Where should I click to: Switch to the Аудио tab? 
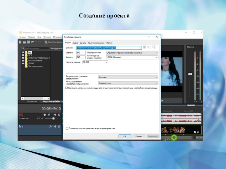[x=75, y=43]
